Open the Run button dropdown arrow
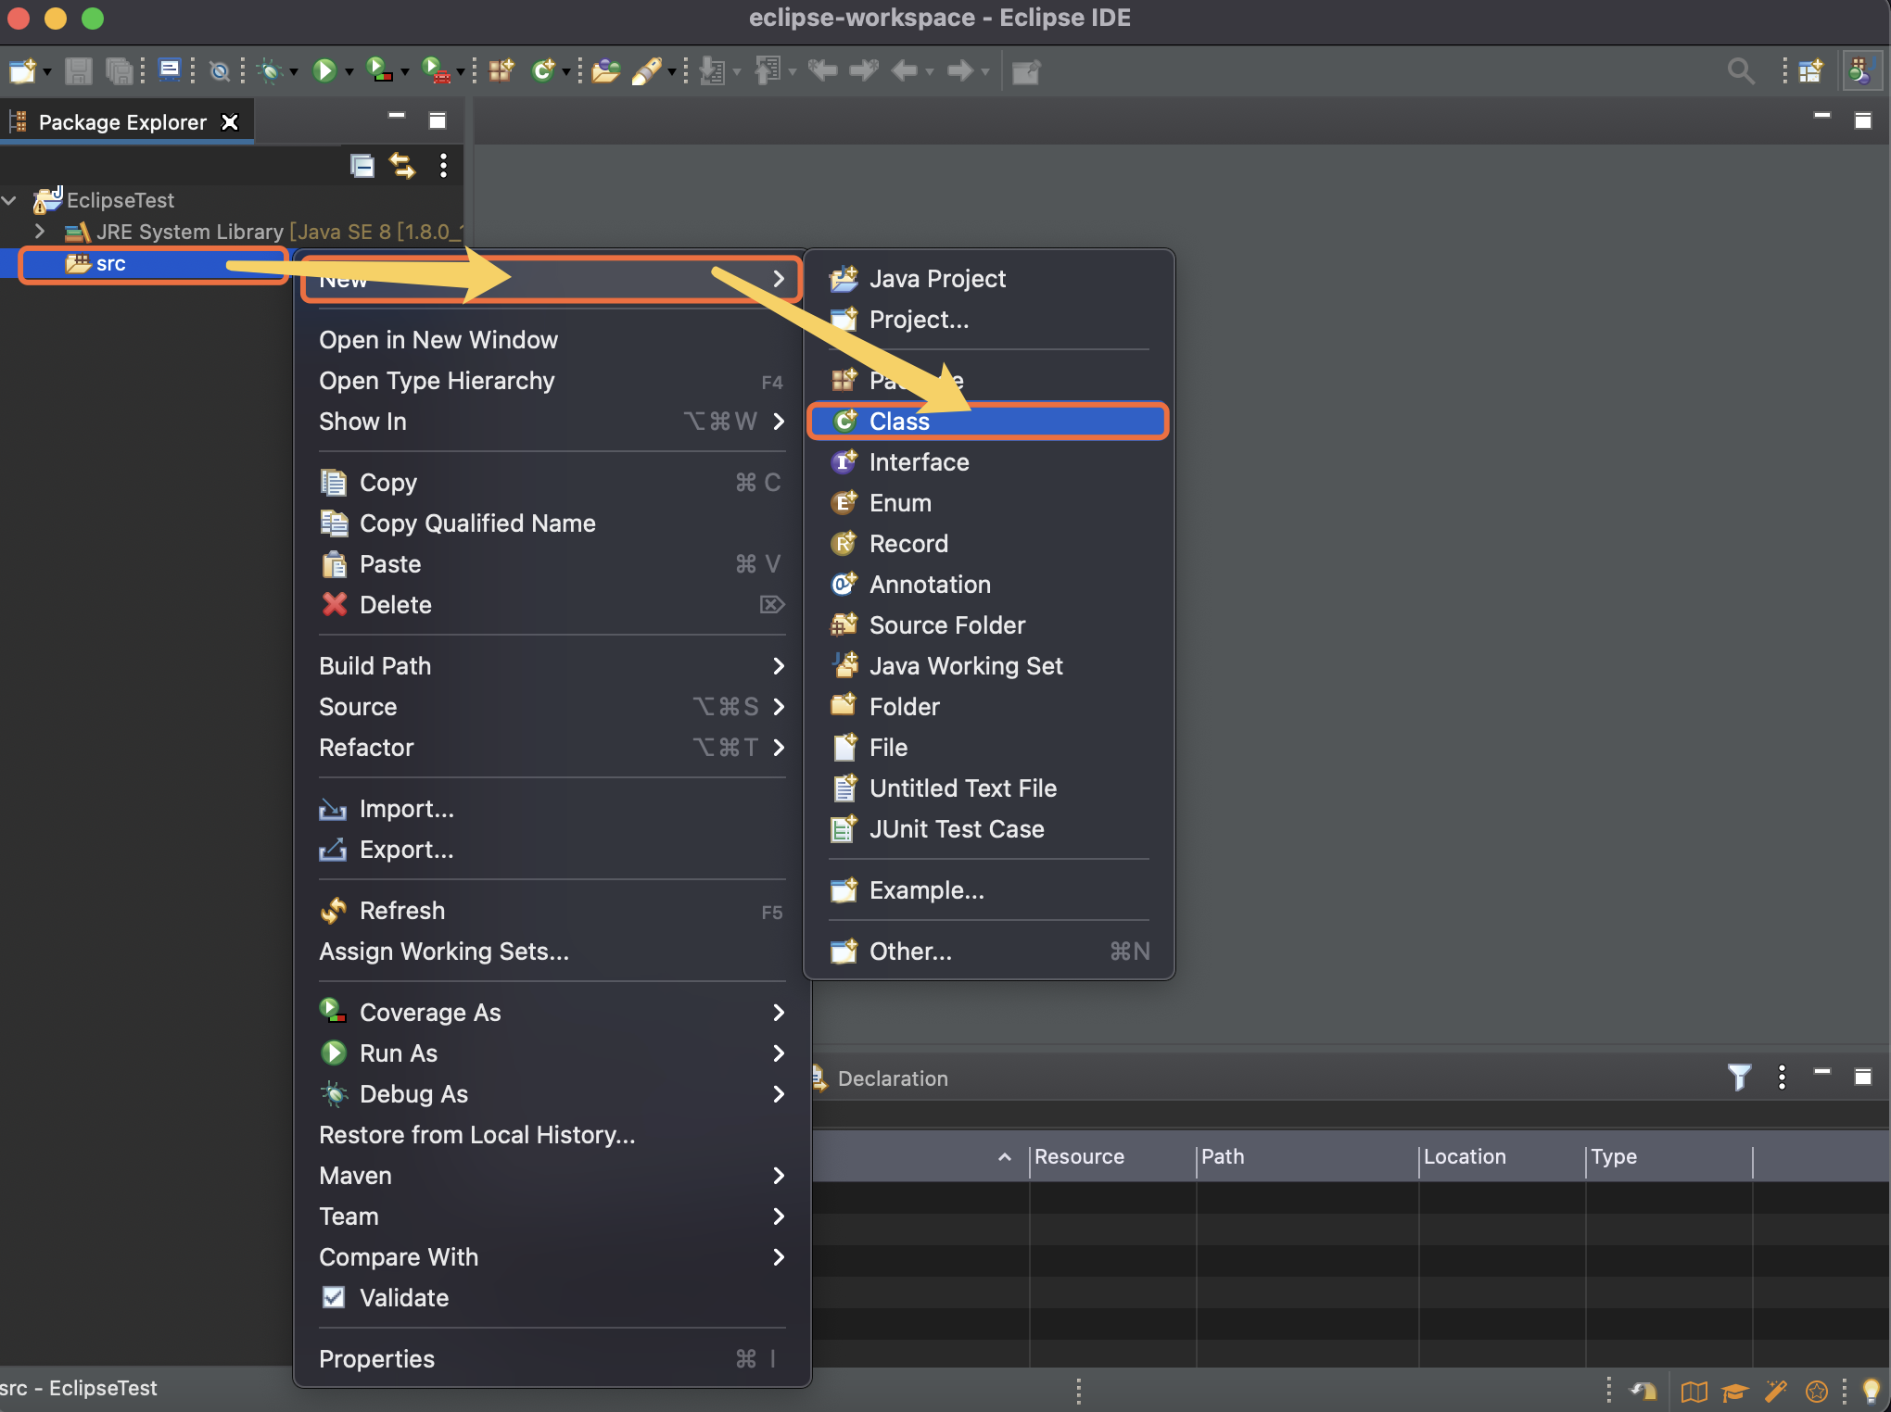 pyautogui.click(x=349, y=71)
